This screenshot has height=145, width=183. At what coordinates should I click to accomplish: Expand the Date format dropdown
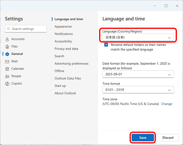[138, 74]
